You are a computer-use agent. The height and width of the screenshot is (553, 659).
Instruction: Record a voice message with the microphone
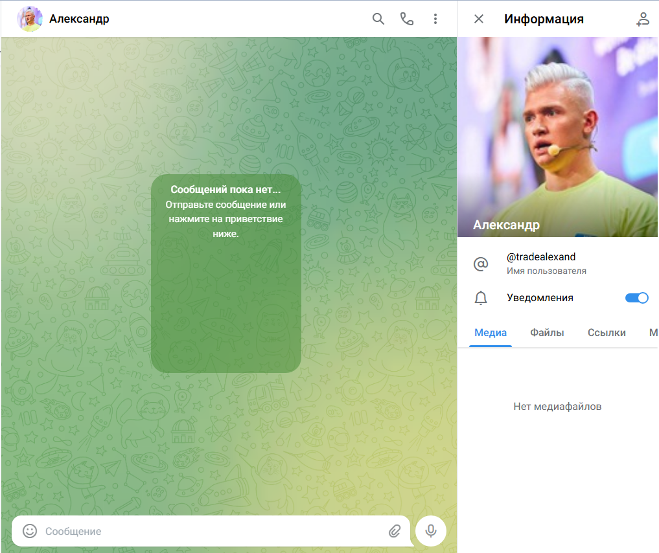pos(431,531)
